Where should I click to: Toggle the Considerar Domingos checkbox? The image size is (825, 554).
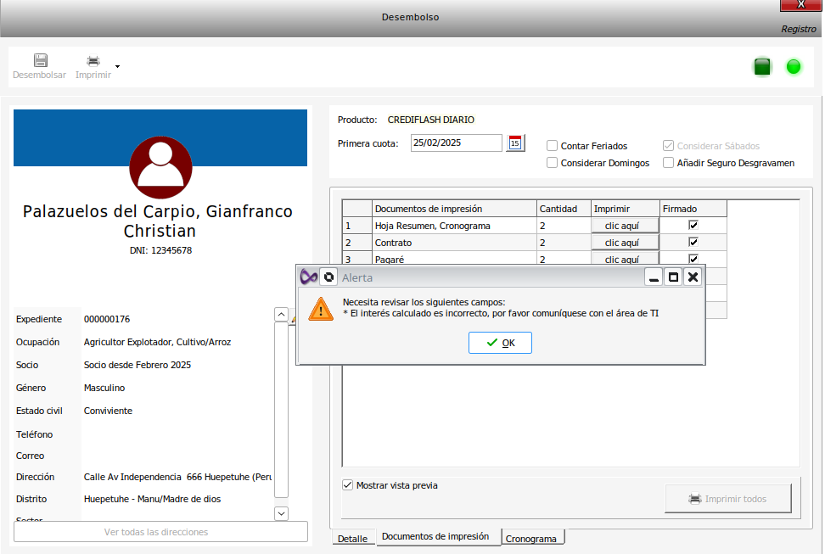553,163
